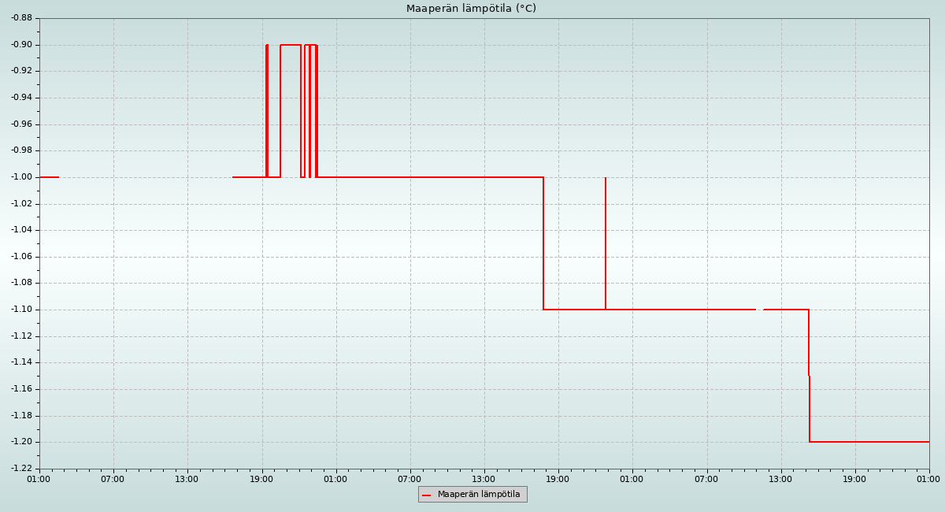
Task: Select the -1.10 y-axis tick label
Action: pos(21,310)
